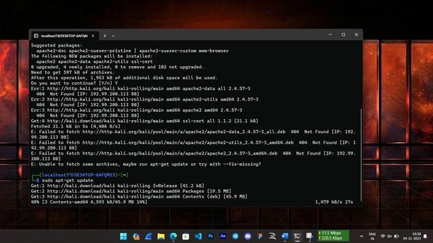Open the colorful Copilot-style taskbar icon

[x=136, y=236]
